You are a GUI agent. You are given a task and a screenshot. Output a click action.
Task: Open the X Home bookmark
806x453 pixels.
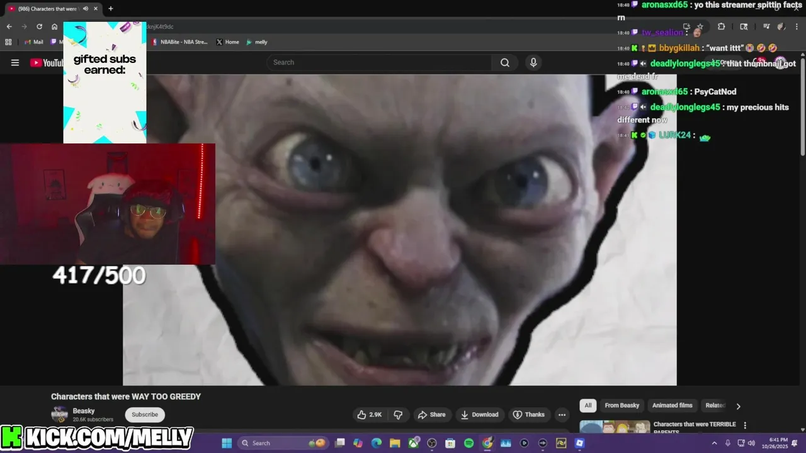coord(227,42)
